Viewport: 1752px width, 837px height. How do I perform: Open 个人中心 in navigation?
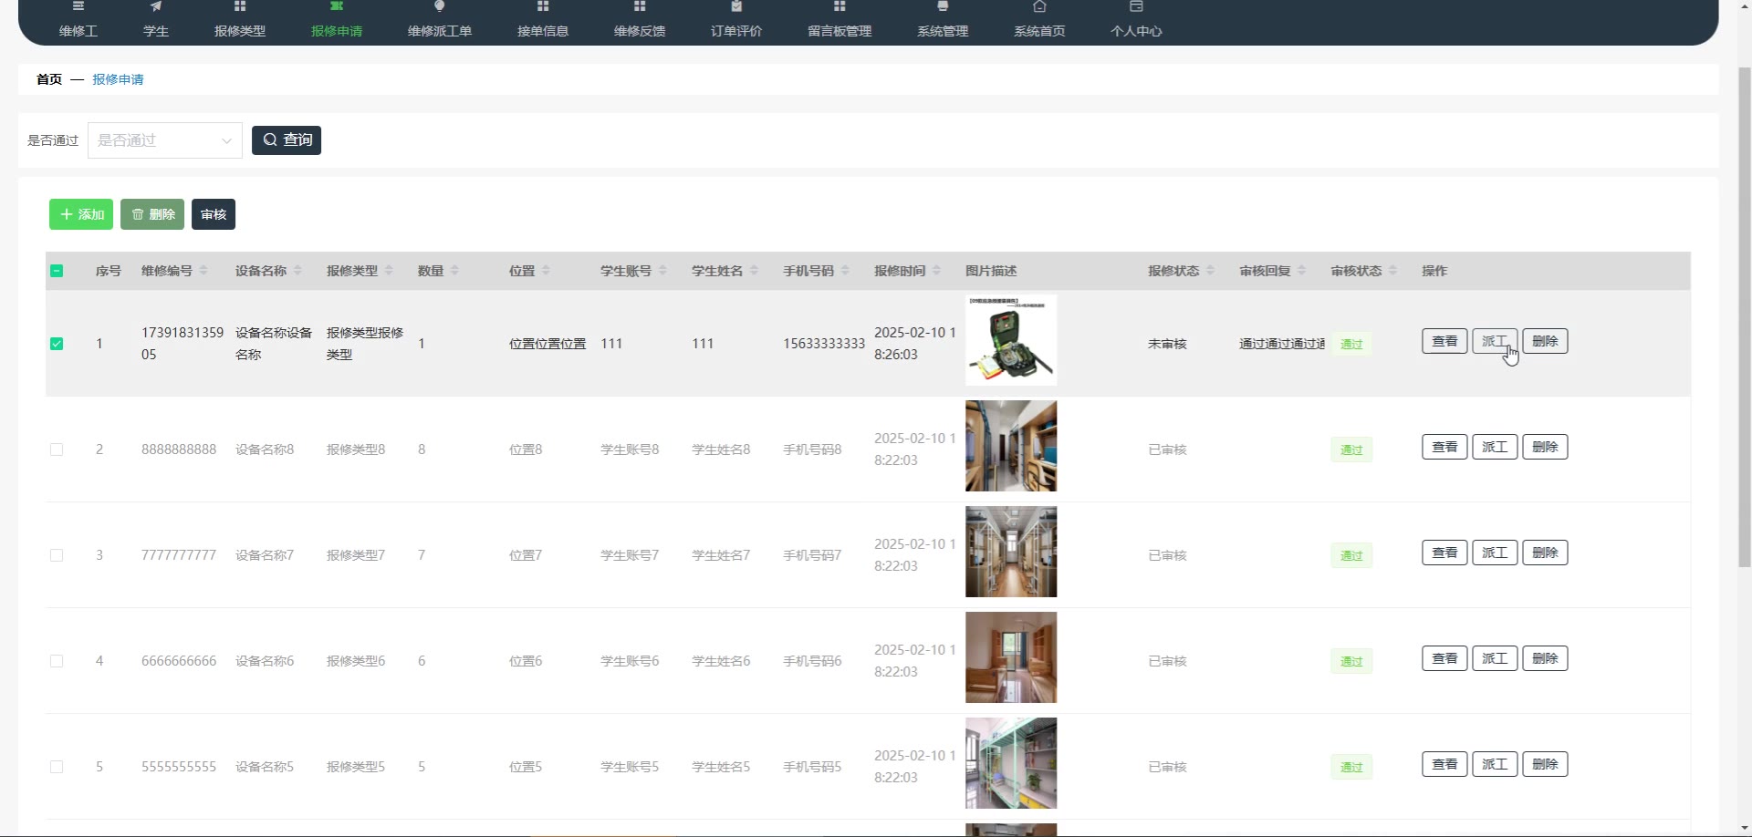click(1136, 20)
